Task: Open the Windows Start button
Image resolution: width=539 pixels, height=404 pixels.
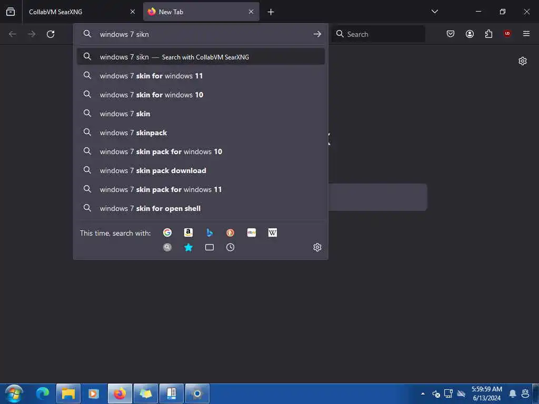Action: coord(14,393)
